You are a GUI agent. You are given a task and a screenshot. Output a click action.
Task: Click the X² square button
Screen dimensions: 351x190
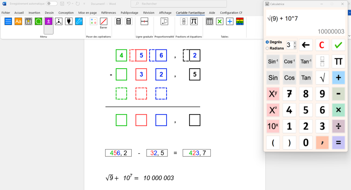(273, 110)
